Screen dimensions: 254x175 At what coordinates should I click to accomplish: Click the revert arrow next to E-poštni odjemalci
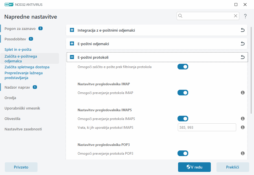coord(242,43)
